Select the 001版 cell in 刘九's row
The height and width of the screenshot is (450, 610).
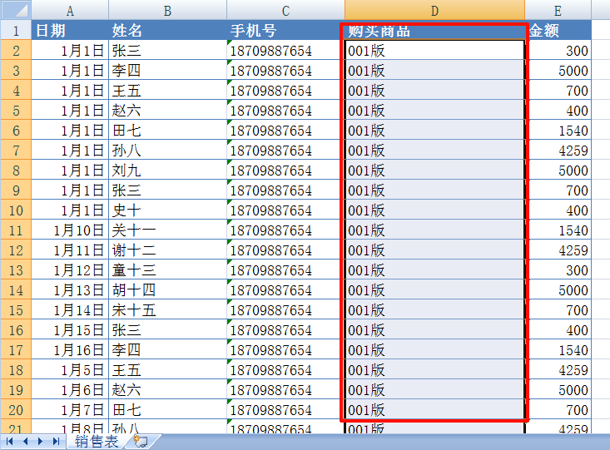point(434,170)
